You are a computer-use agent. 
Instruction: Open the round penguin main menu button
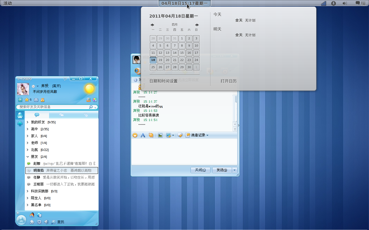pos(21,220)
